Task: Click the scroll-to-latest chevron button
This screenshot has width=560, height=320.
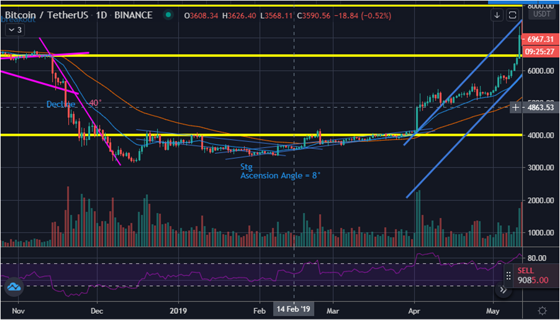Action: click(x=504, y=290)
